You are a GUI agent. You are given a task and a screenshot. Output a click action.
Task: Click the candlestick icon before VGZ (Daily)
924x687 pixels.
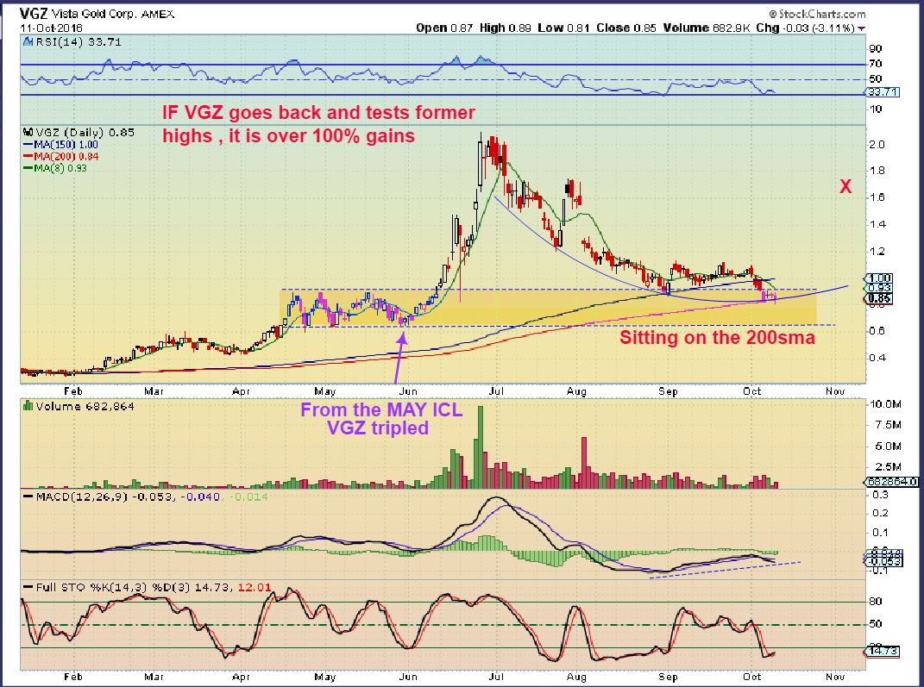pyautogui.click(x=28, y=133)
